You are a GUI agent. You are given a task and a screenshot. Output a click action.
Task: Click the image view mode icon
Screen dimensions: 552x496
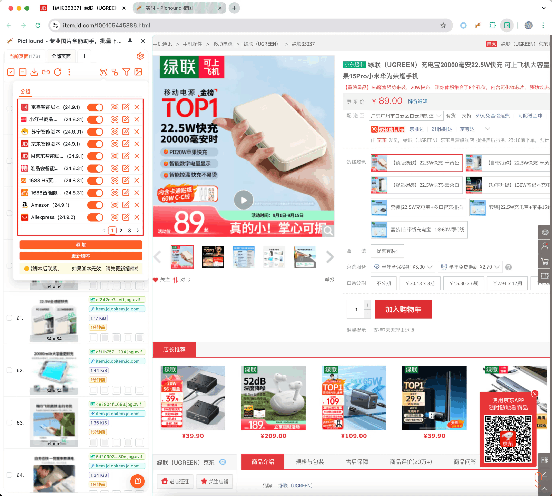coord(138,72)
